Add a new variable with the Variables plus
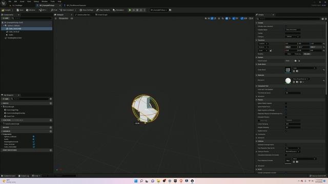Viewport: 328px width, 184px height. pyautogui.click(x=51, y=131)
